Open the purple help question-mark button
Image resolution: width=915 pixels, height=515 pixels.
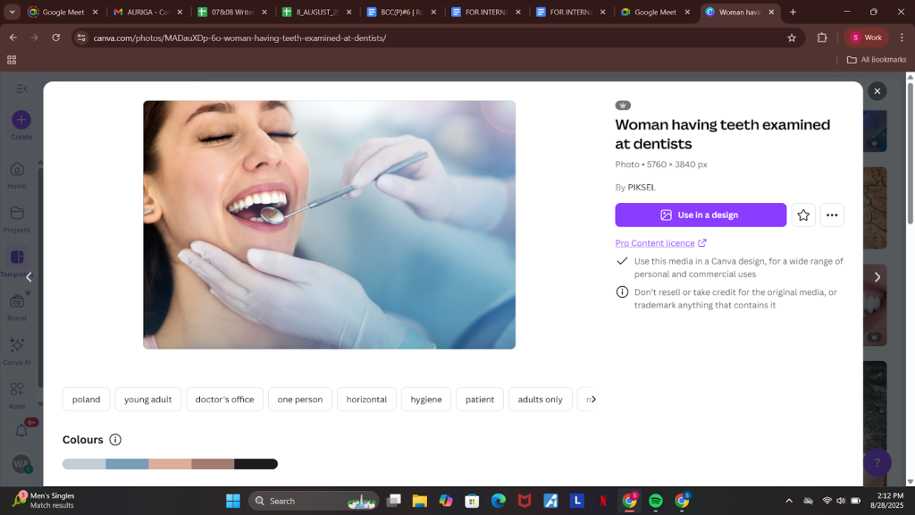pos(877,462)
